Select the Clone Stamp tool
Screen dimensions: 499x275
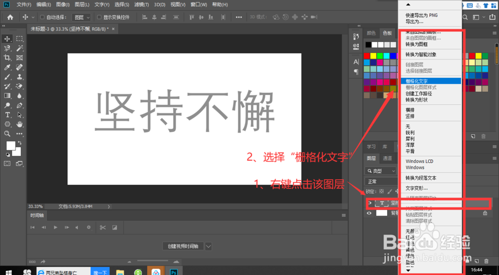19,77
